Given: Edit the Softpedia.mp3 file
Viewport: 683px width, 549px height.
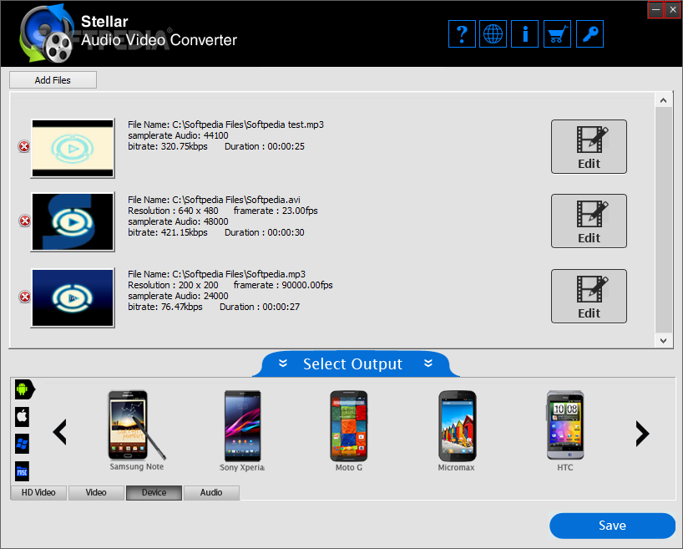Looking at the screenshot, I should coord(589,296).
